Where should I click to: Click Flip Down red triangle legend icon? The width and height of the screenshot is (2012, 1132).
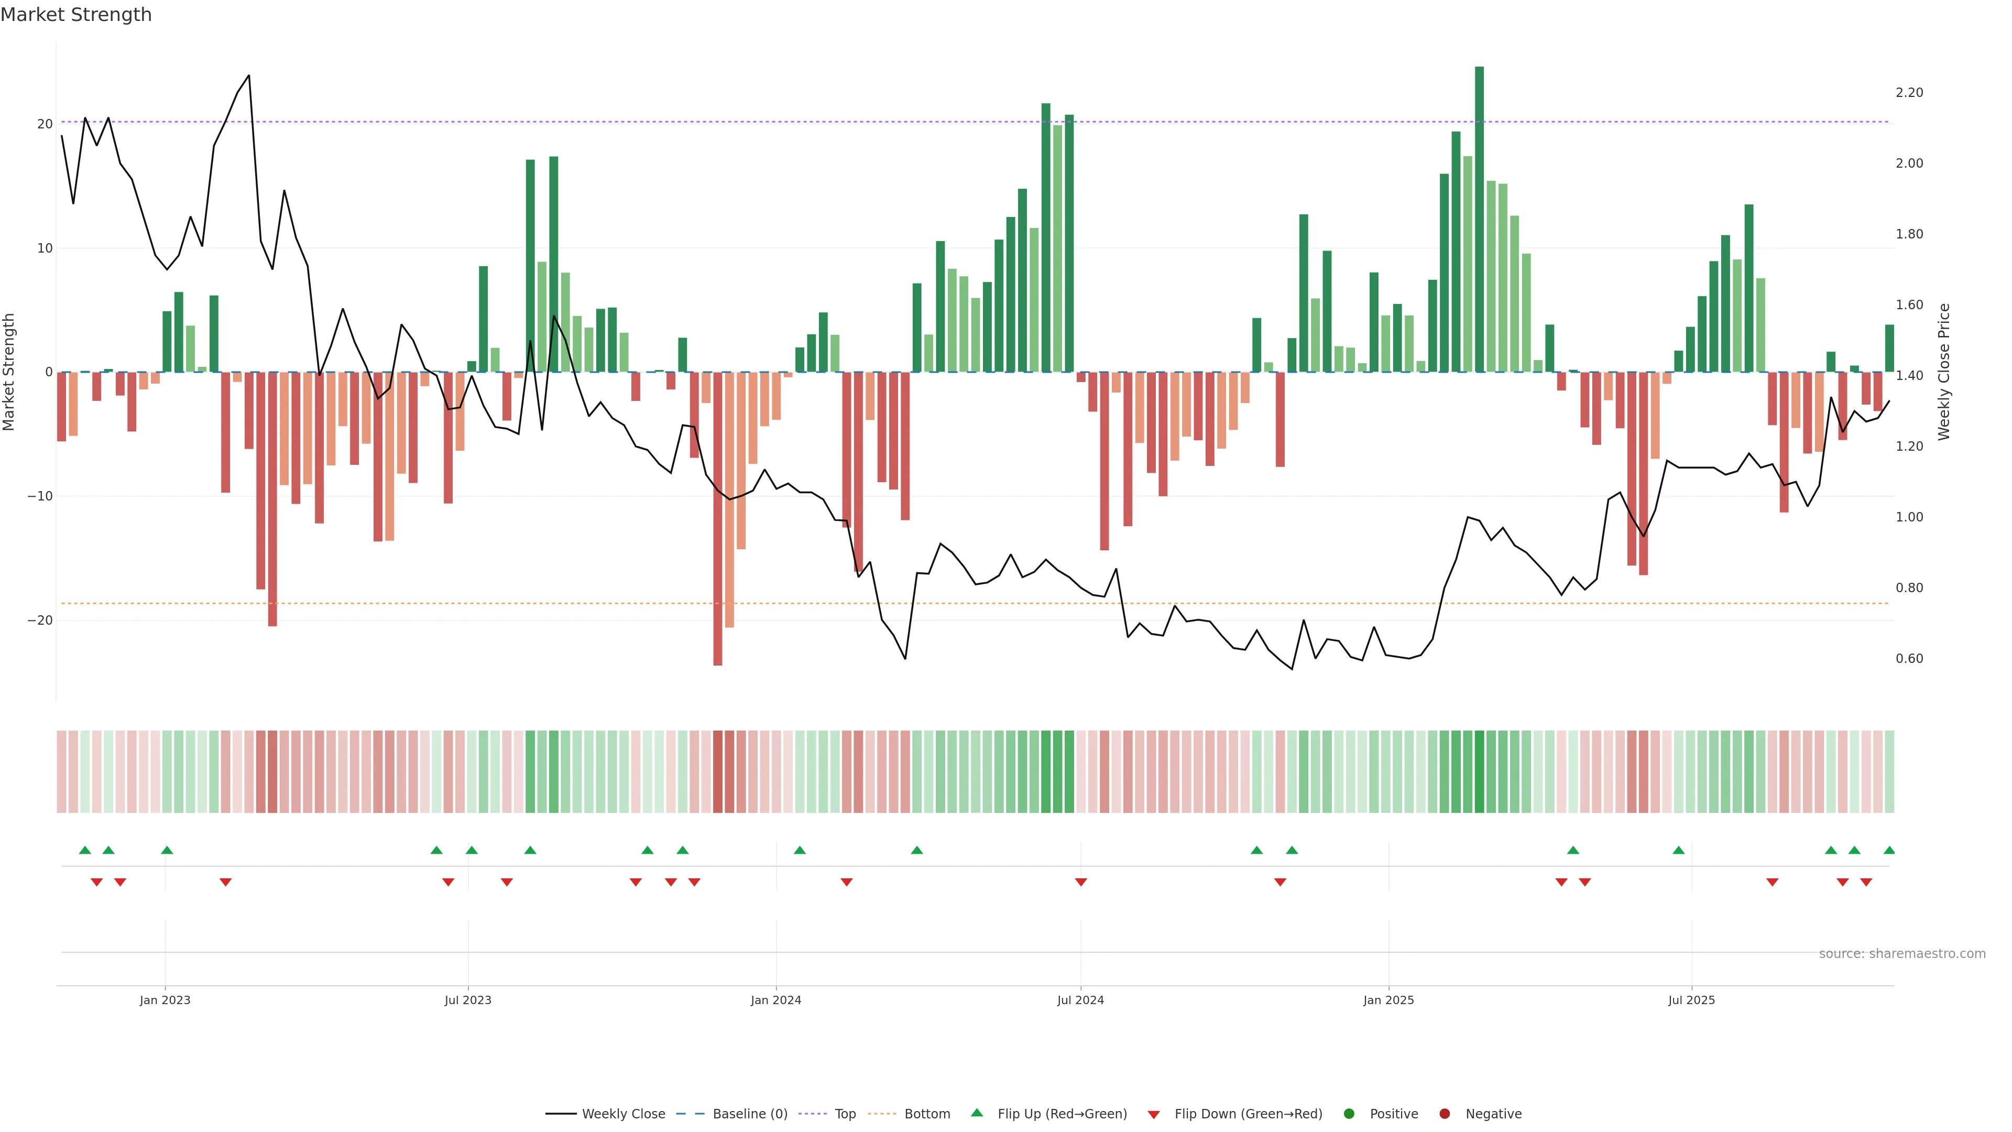[1154, 1114]
